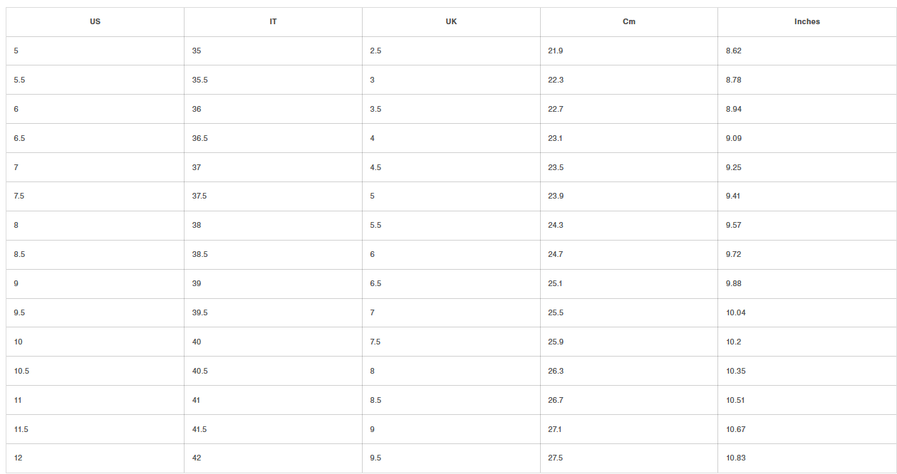Select the 26.3 centimeter cell
Image resolution: width=897 pixels, height=474 pixels.
556,372
